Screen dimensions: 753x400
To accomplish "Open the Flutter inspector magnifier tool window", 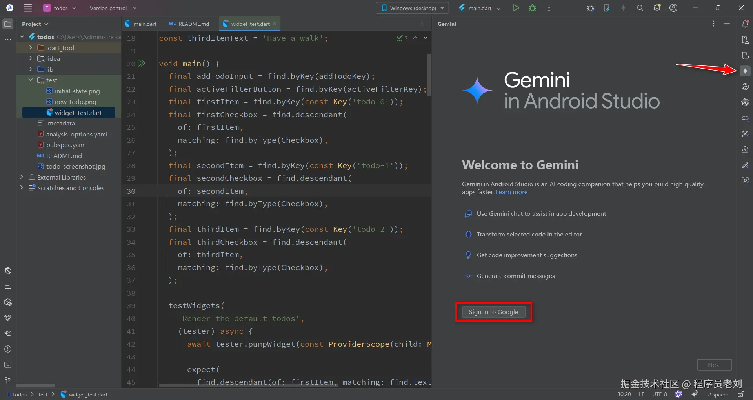I will point(745,181).
